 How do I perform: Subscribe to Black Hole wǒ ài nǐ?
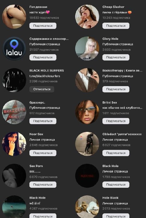[43, 216]
